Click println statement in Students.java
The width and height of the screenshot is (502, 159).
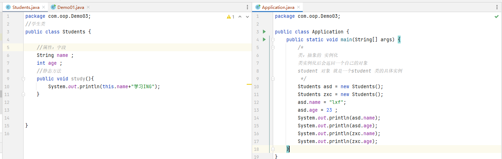coord(104,86)
